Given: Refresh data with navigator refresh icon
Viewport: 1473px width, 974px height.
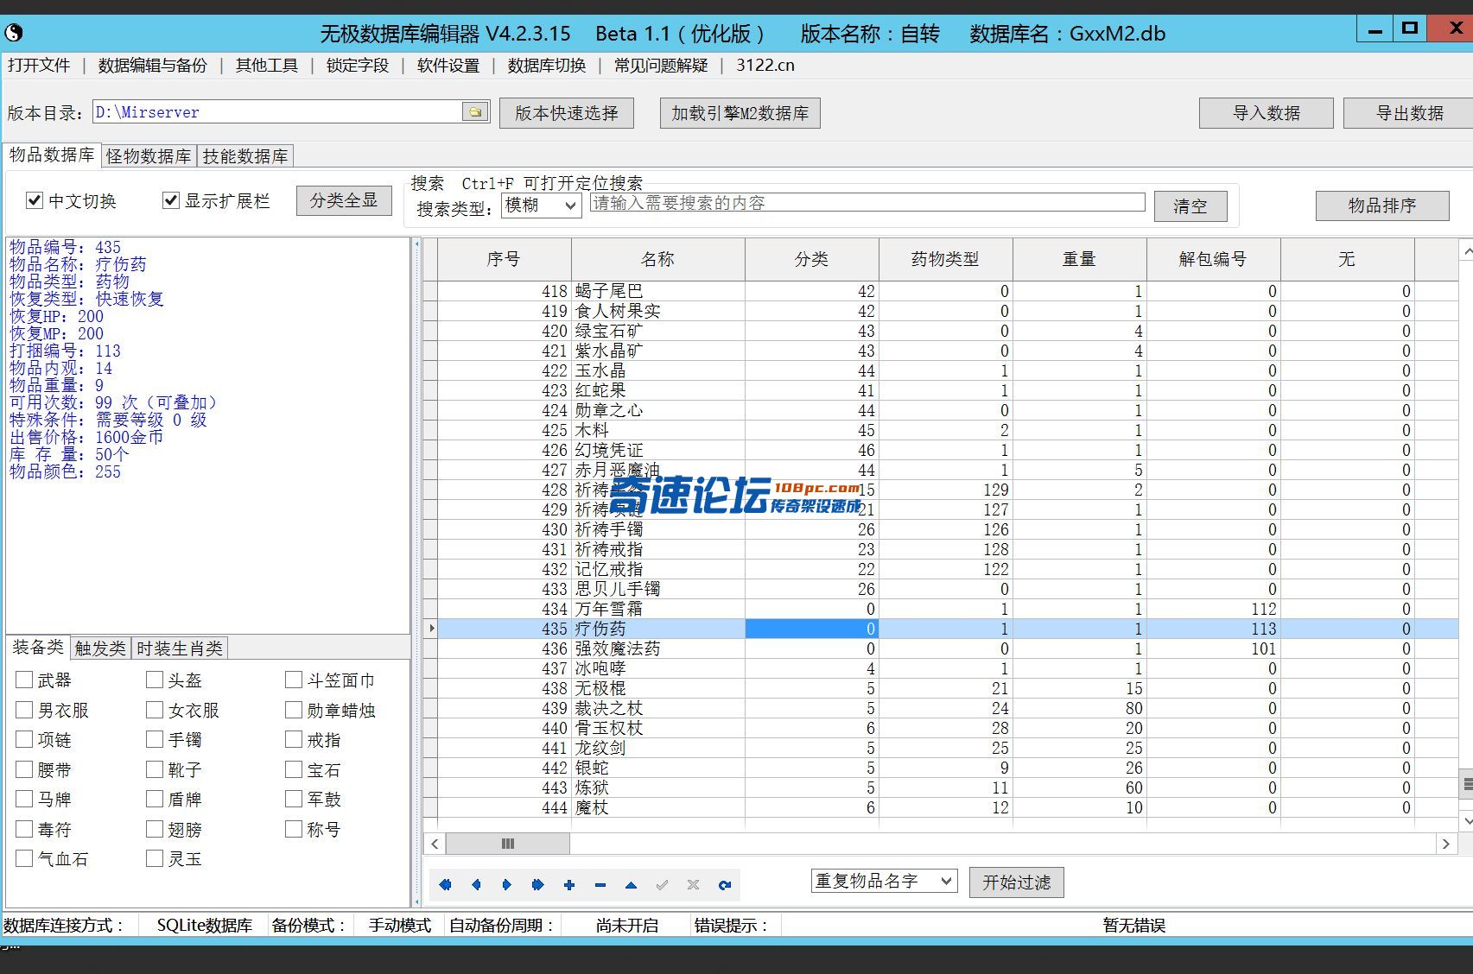Looking at the screenshot, I should (x=724, y=884).
